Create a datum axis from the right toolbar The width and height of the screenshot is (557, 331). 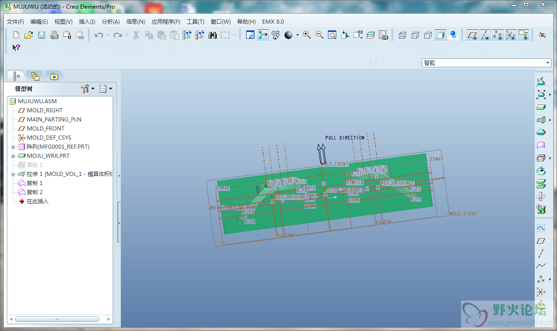point(541,253)
